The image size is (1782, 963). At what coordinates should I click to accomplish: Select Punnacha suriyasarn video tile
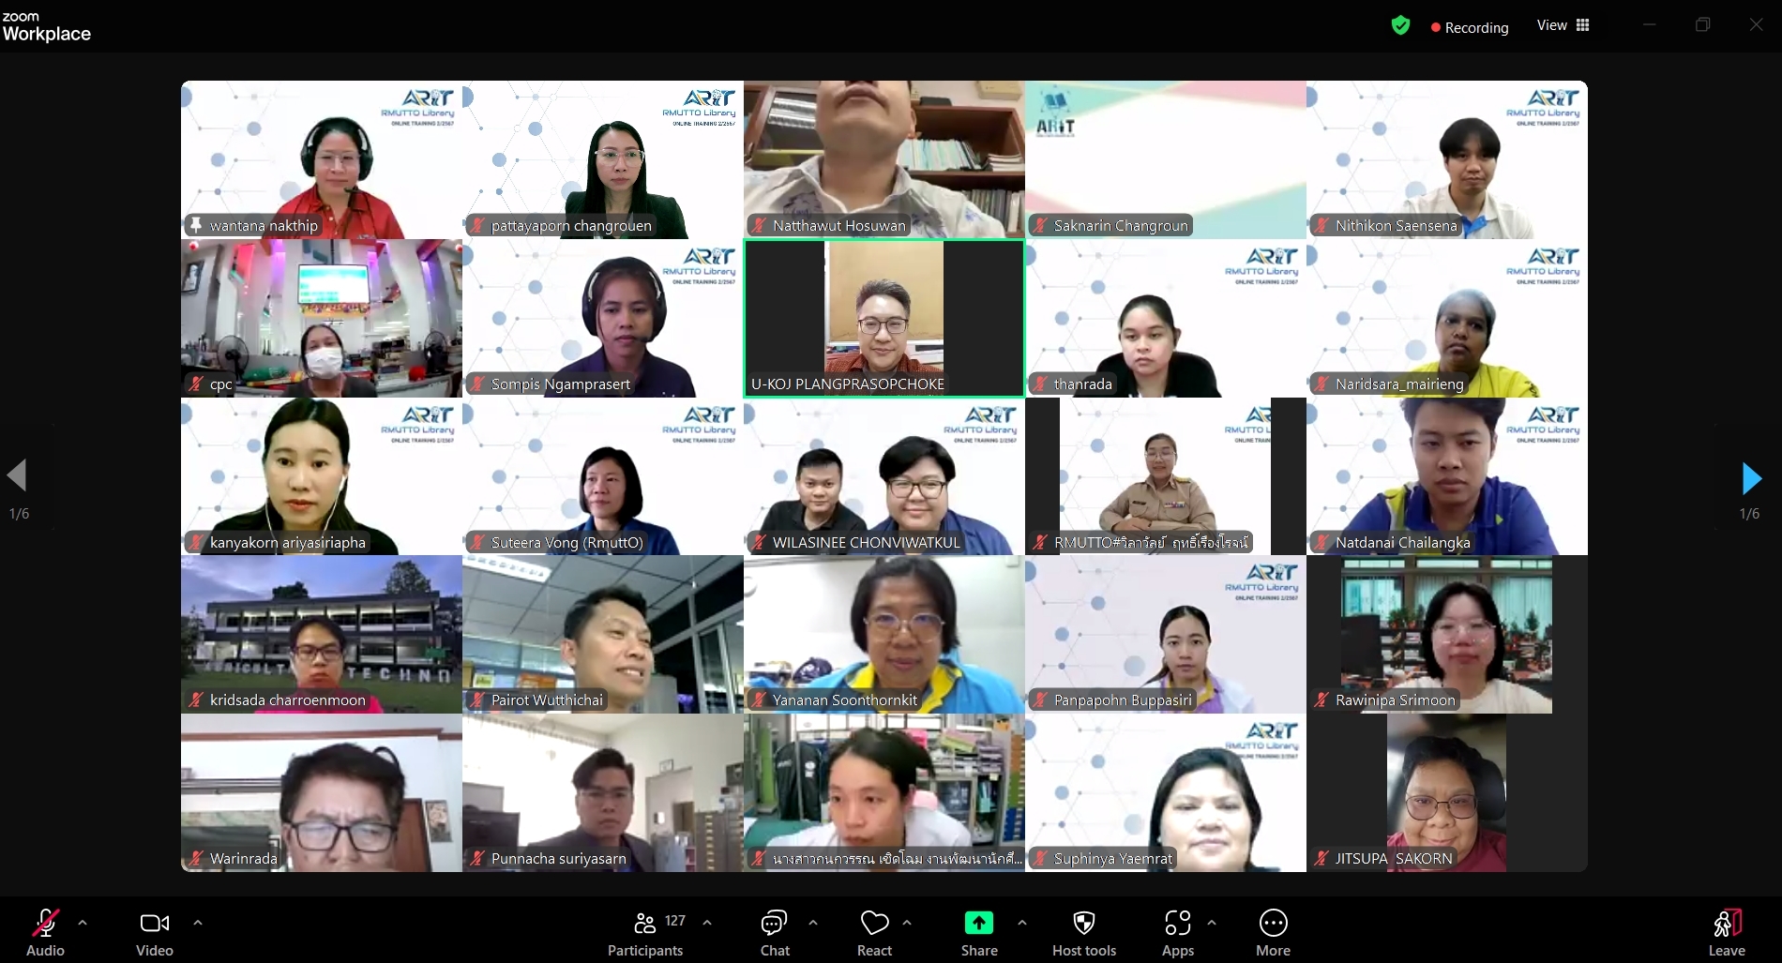(603, 792)
